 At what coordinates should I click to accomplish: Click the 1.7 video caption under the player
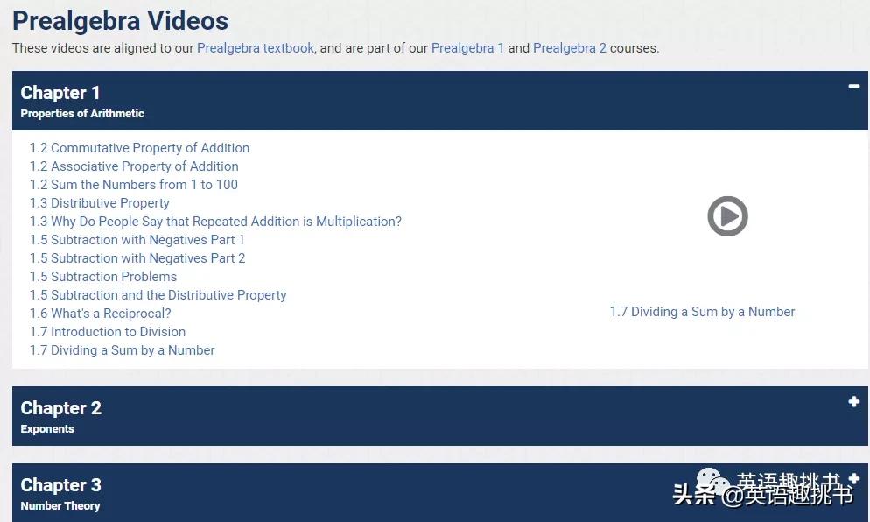702,311
